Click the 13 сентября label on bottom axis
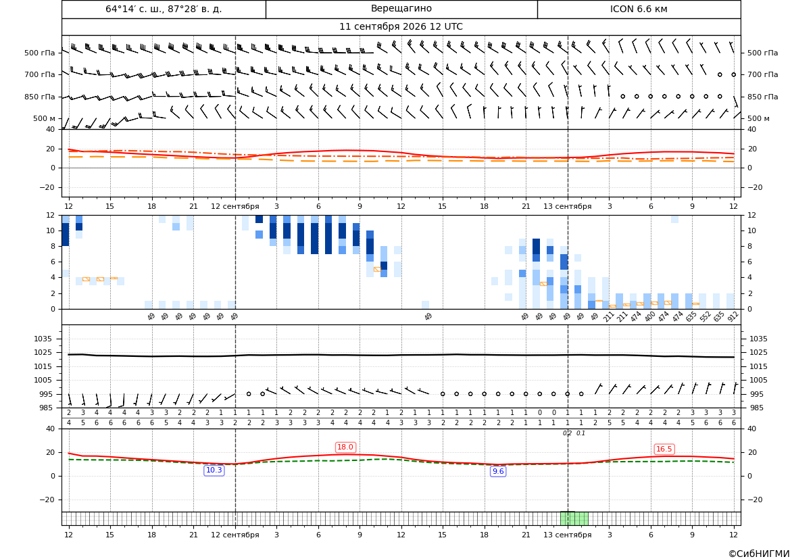The height and width of the screenshot is (559, 790). click(567, 535)
